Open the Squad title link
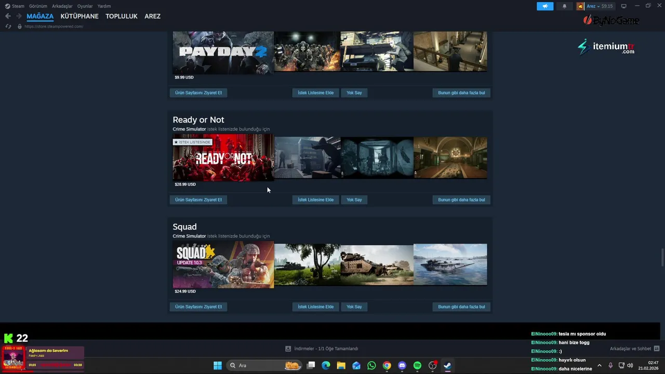Image resolution: width=665 pixels, height=374 pixels. (x=184, y=226)
